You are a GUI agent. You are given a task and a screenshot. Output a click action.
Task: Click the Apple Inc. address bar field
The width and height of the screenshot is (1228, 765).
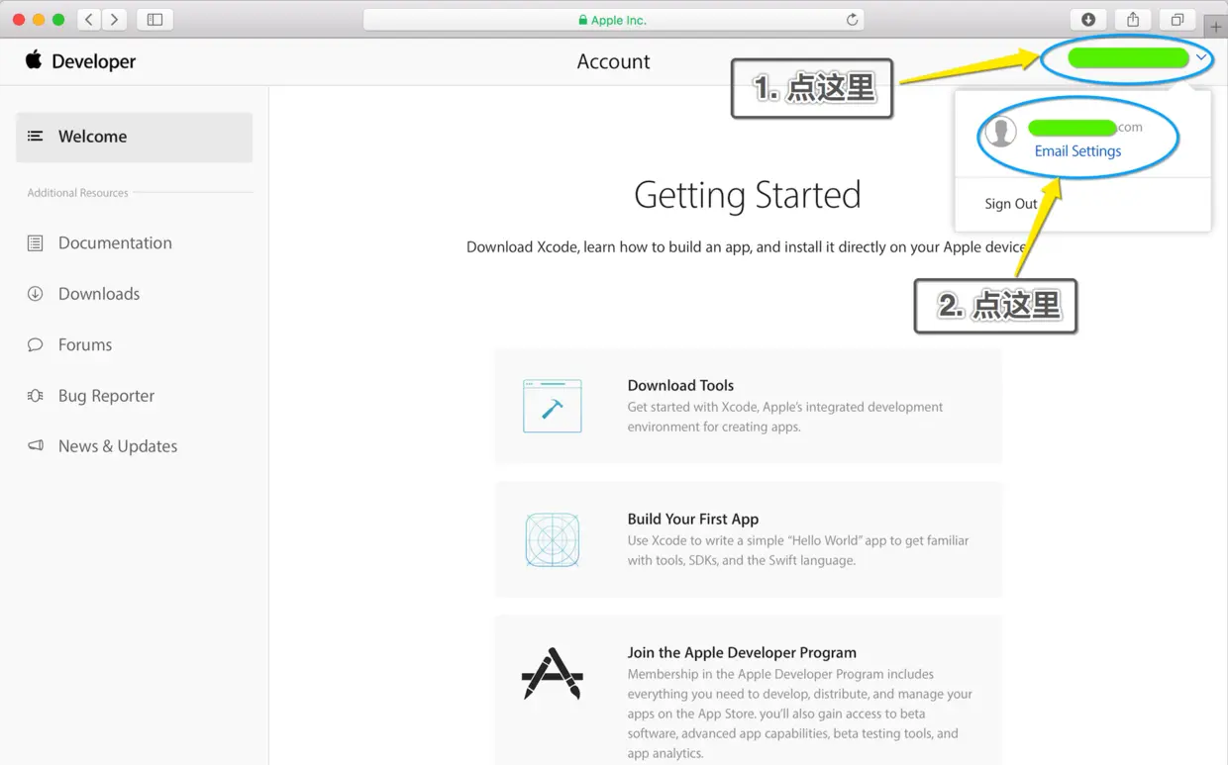613,20
